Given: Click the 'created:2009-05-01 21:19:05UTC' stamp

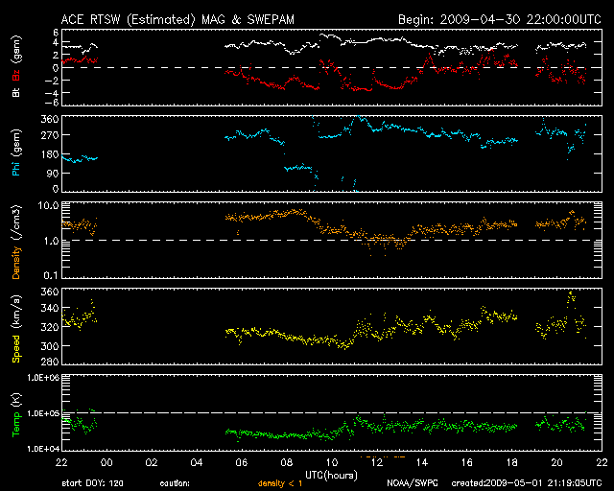Looking at the screenshot, I should [x=527, y=483].
